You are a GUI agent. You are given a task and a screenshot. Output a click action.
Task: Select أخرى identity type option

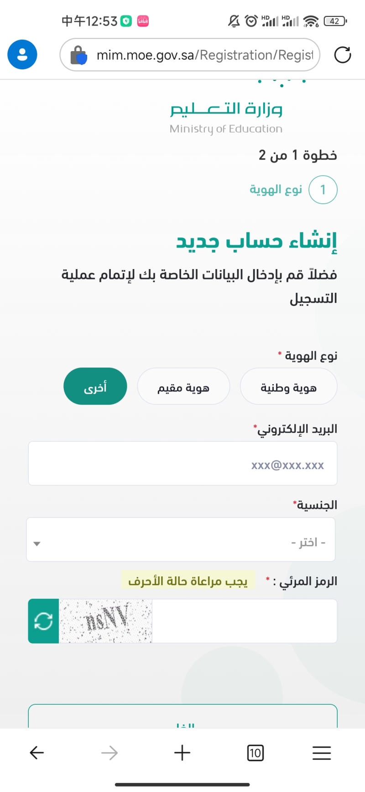pyautogui.click(x=95, y=387)
